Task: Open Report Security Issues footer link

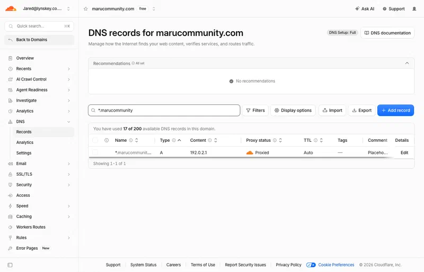Action: click(x=245, y=265)
